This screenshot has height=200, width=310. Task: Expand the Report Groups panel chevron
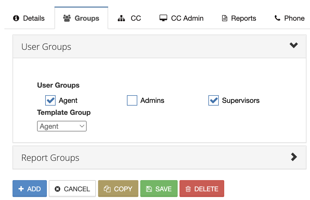click(x=294, y=157)
